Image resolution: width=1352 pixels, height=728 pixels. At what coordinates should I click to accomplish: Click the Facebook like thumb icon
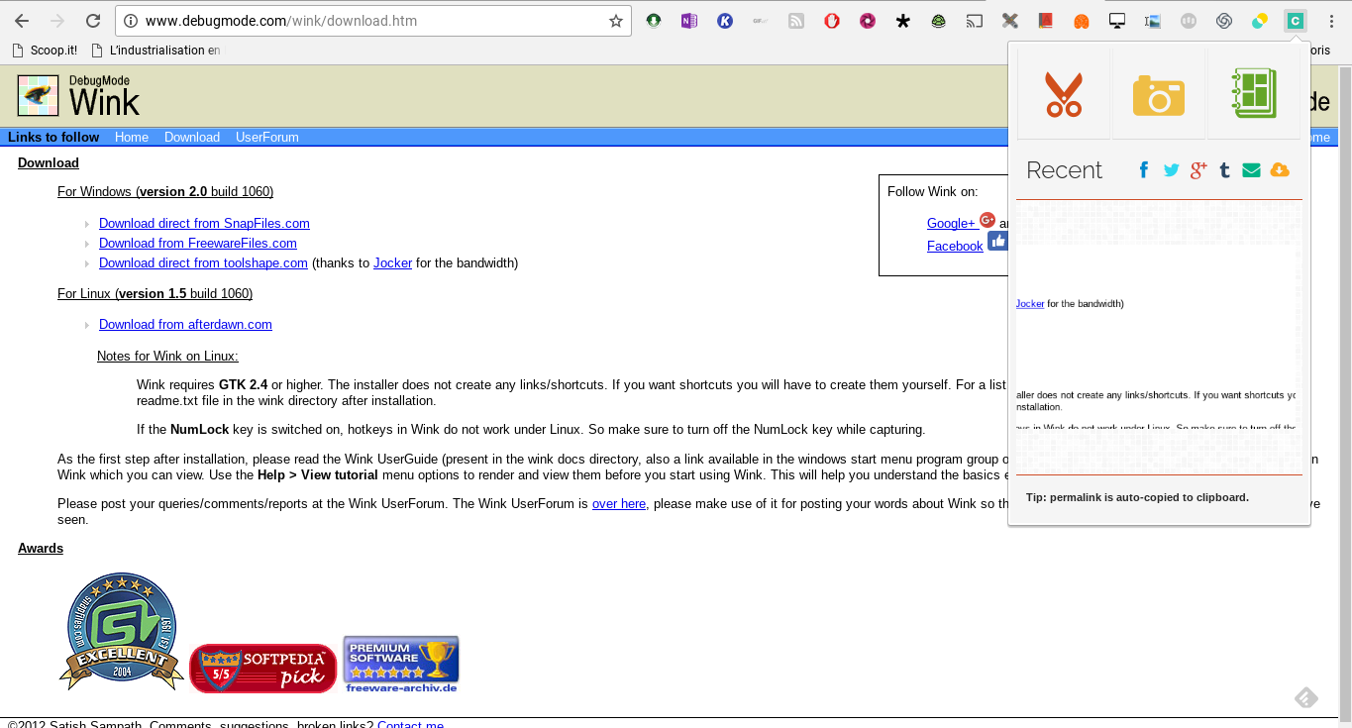[x=997, y=241]
